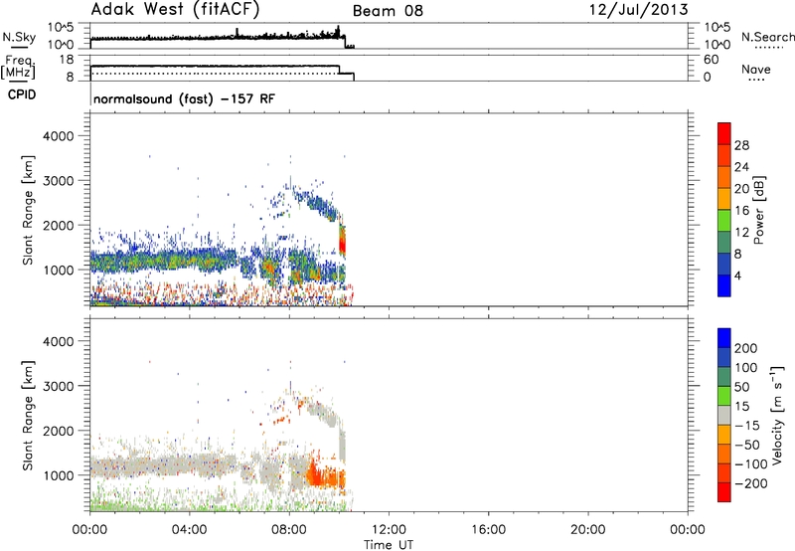The width and height of the screenshot is (795, 551).
Task: Click '18' on the frequency axis
Action: [67, 60]
